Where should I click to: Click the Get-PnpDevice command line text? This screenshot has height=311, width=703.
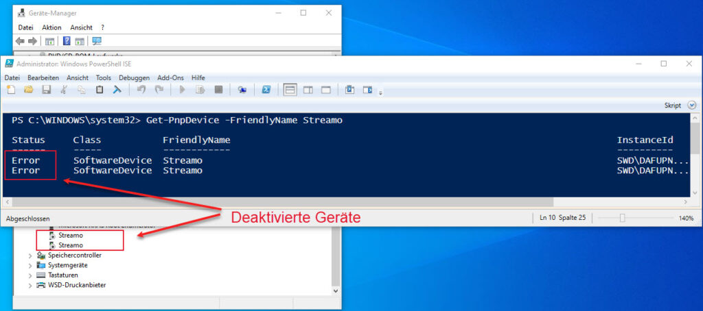pyautogui.click(x=244, y=121)
